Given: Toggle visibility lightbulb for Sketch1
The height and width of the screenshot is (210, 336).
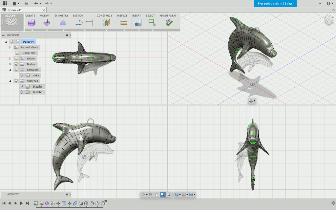Looking at the screenshot, I should tap(22, 87).
